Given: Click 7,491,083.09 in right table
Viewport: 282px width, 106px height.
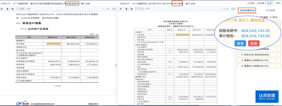Looking at the screenshot, I should pos(183,74).
